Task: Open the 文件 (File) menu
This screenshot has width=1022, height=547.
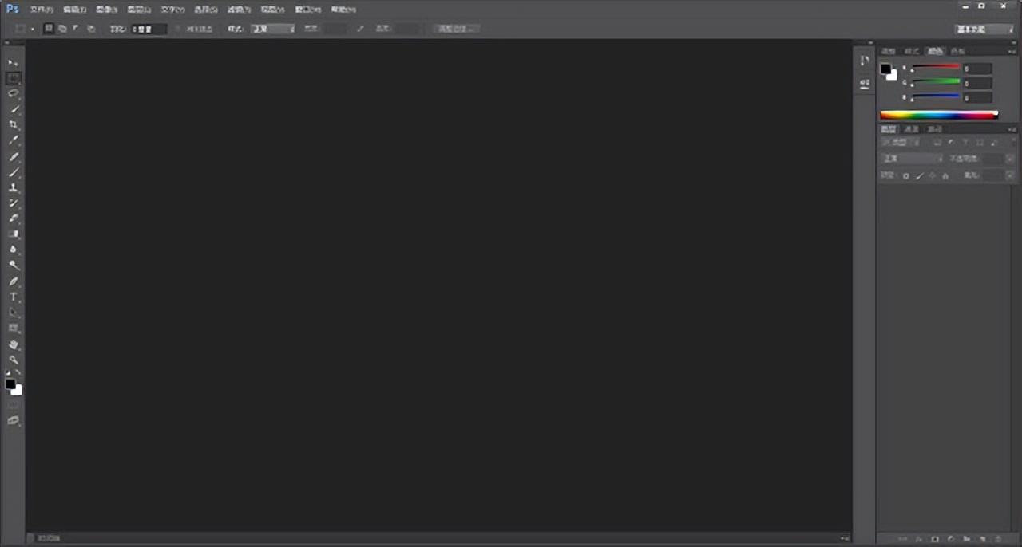Action: coord(41,9)
